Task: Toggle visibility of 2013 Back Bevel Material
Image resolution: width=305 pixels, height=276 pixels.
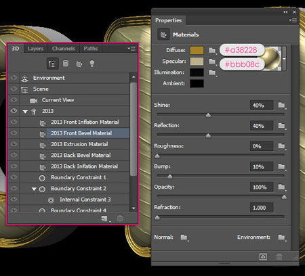Action: (x=14, y=155)
